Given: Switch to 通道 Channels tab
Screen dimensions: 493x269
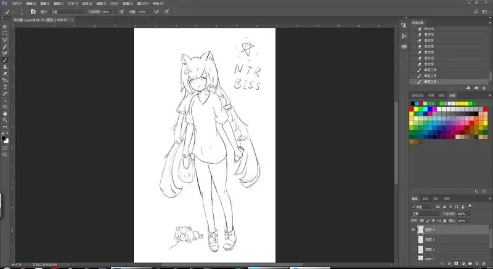Looking at the screenshot, I should [425, 199].
